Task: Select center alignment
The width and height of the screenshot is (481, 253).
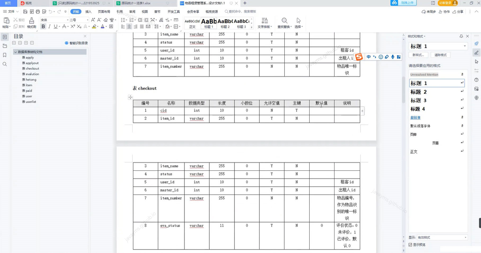Action: pyautogui.click(x=129, y=26)
